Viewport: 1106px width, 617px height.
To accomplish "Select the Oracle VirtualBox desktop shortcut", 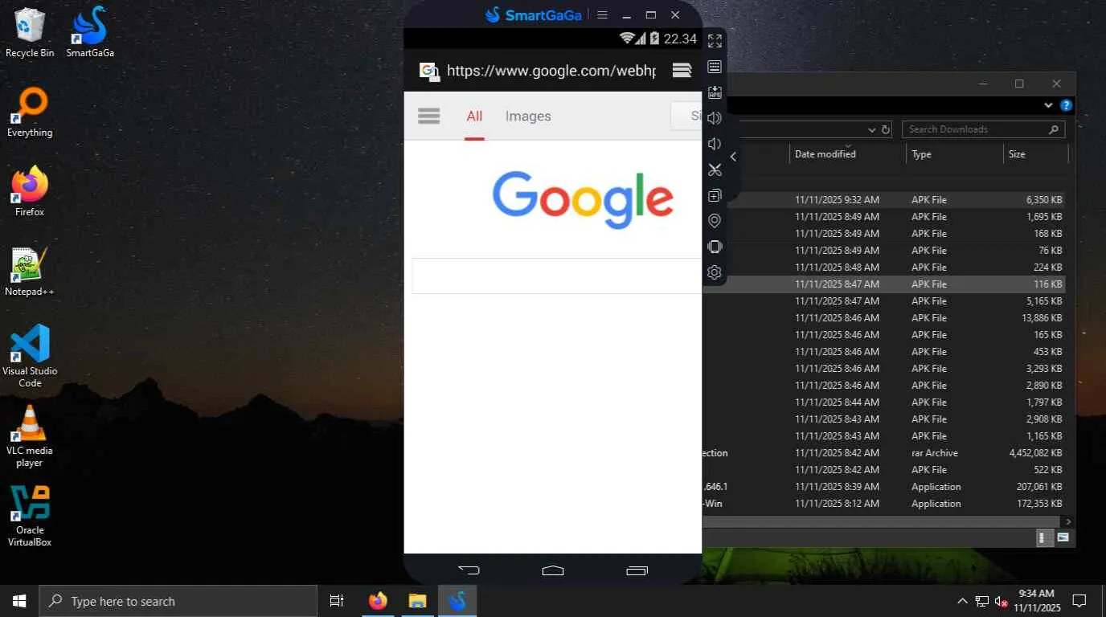I will click(x=30, y=516).
